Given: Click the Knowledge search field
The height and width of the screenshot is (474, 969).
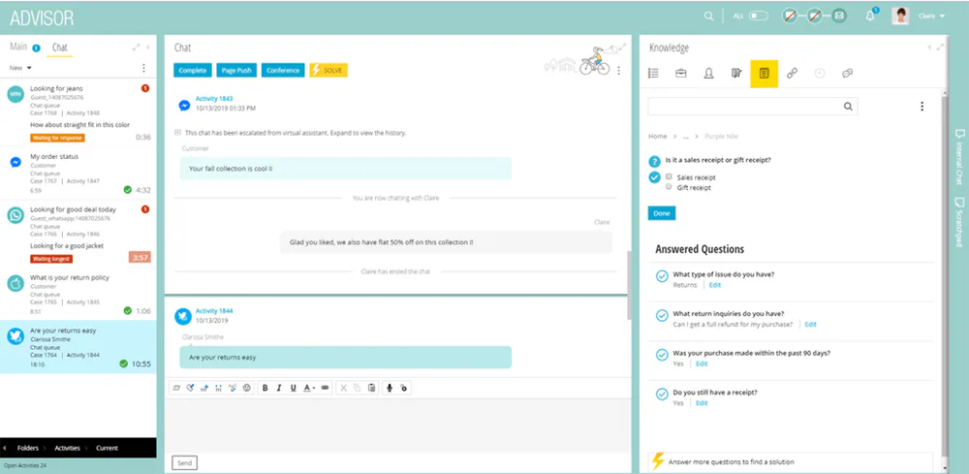Looking at the screenshot, I should click(753, 107).
